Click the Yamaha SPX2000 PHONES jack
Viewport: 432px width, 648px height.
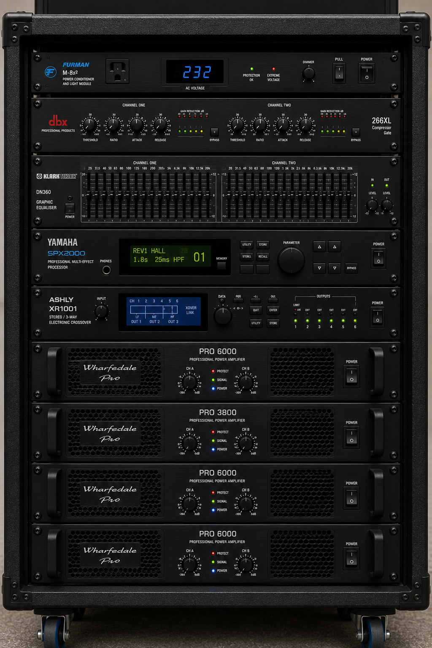(x=106, y=270)
